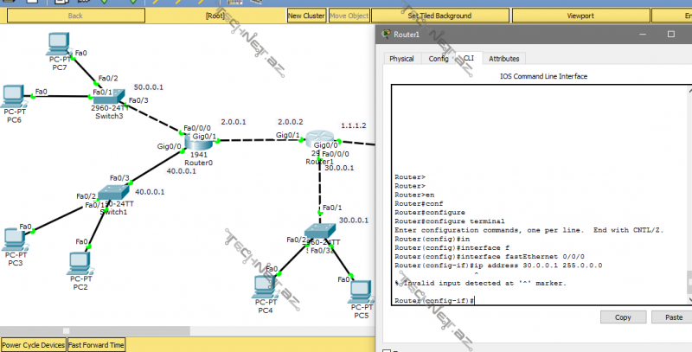Click Set Tiled Background
This screenshot has height=352, width=692.
click(439, 16)
